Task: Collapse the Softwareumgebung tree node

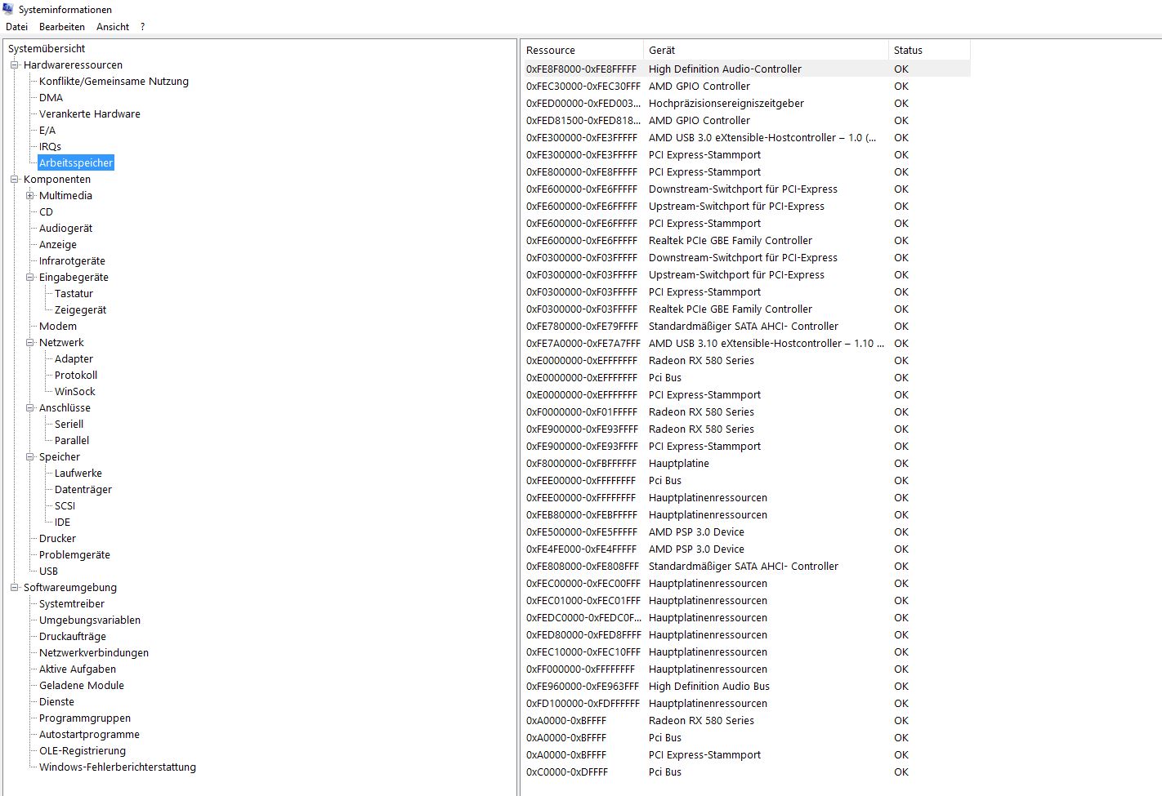Action: point(14,587)
